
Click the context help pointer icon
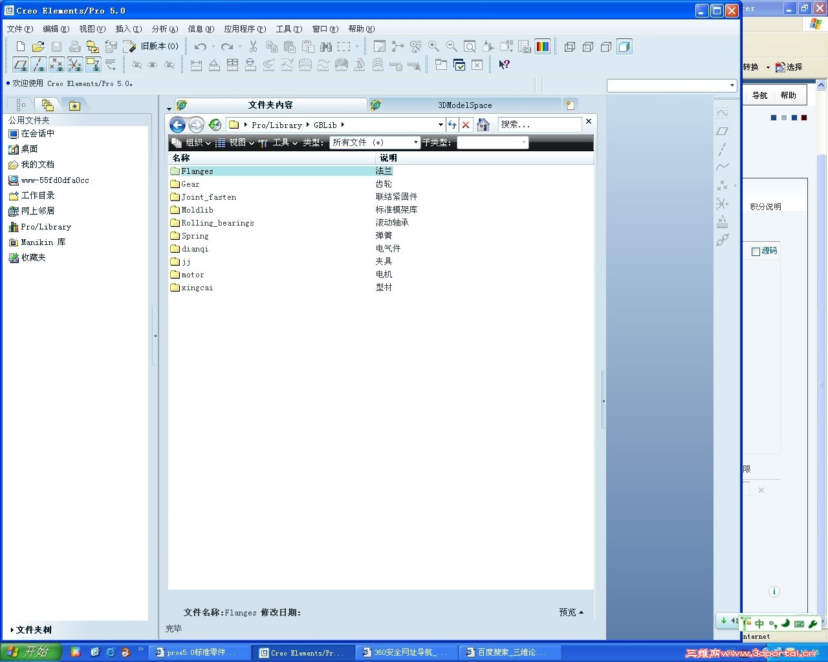coord(505,65)
